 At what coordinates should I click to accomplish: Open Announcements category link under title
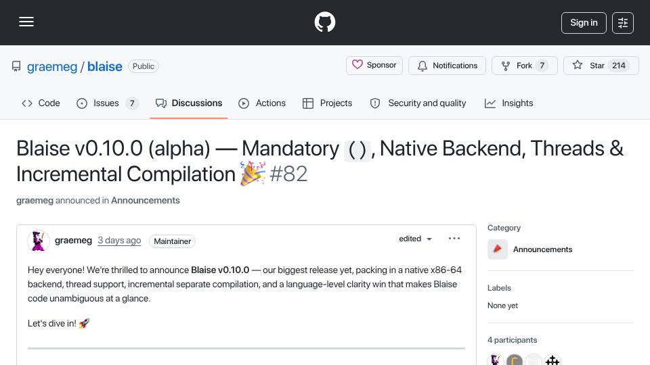tap(146, 200)
